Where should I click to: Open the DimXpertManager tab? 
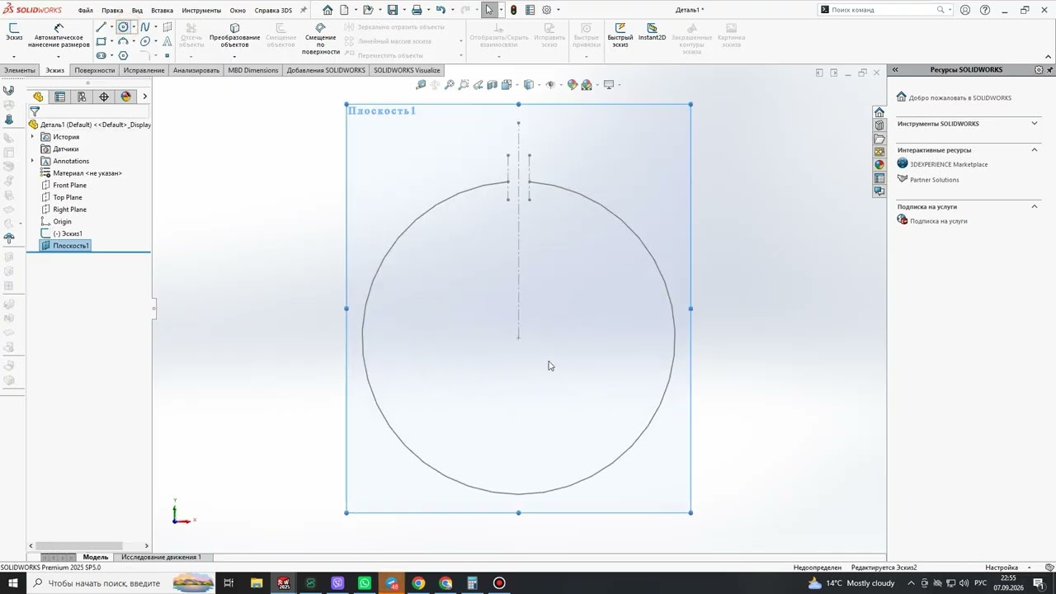pyautogui.click(x=104, y=97)
